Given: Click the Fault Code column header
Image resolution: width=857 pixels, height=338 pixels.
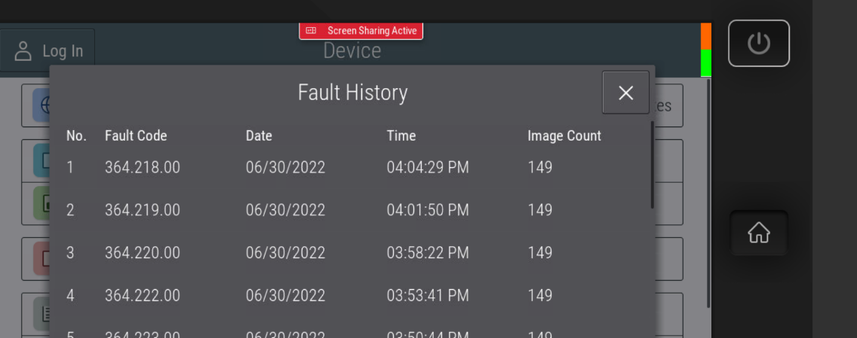Looking at the screenshot, I should (x=136, y=136).
